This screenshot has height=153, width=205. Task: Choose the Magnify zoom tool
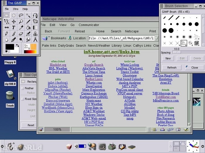[21, 22]
